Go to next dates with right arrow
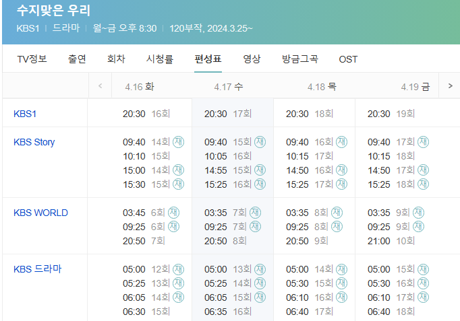460x321 pixels. [450, 85]
